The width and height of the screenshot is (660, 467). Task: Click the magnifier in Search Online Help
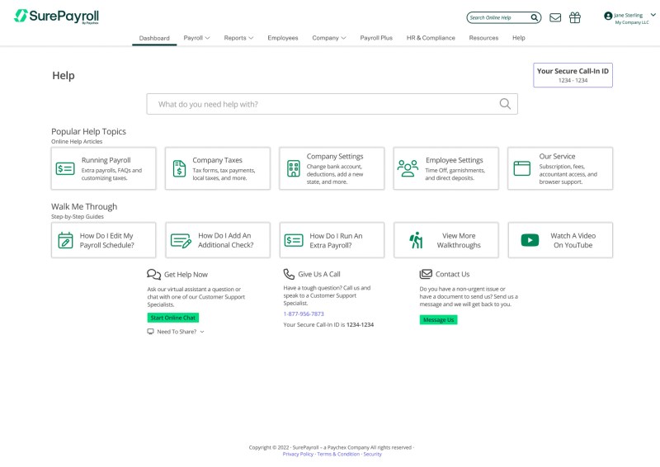click(534, 17)
